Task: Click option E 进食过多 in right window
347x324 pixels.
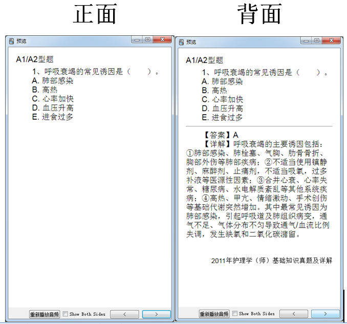Action: click(x=222, y=118)
